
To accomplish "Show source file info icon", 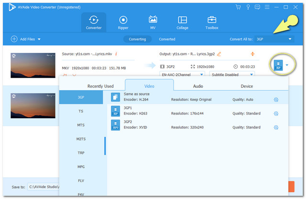I will pyautogui.click(x=116, y=54).
